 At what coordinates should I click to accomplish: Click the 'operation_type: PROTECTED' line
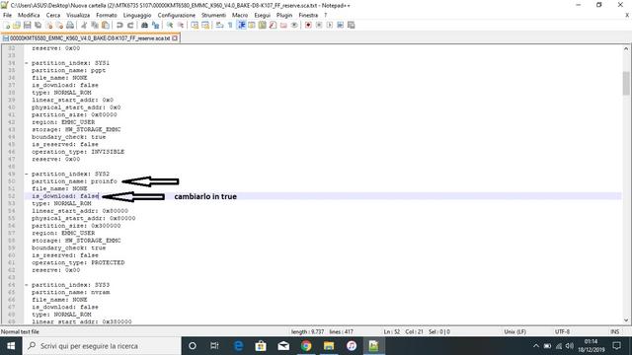(78, 263)
